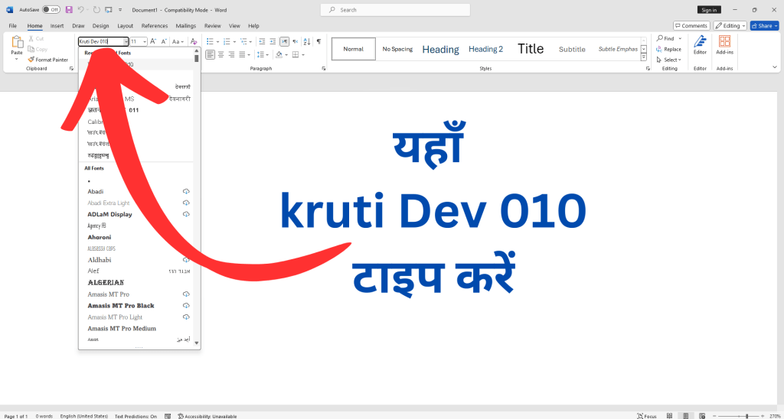Toggle Align Right paragraph button
Image resolution: width=784 pixels, height=419 pixels.
coord(231,54)
